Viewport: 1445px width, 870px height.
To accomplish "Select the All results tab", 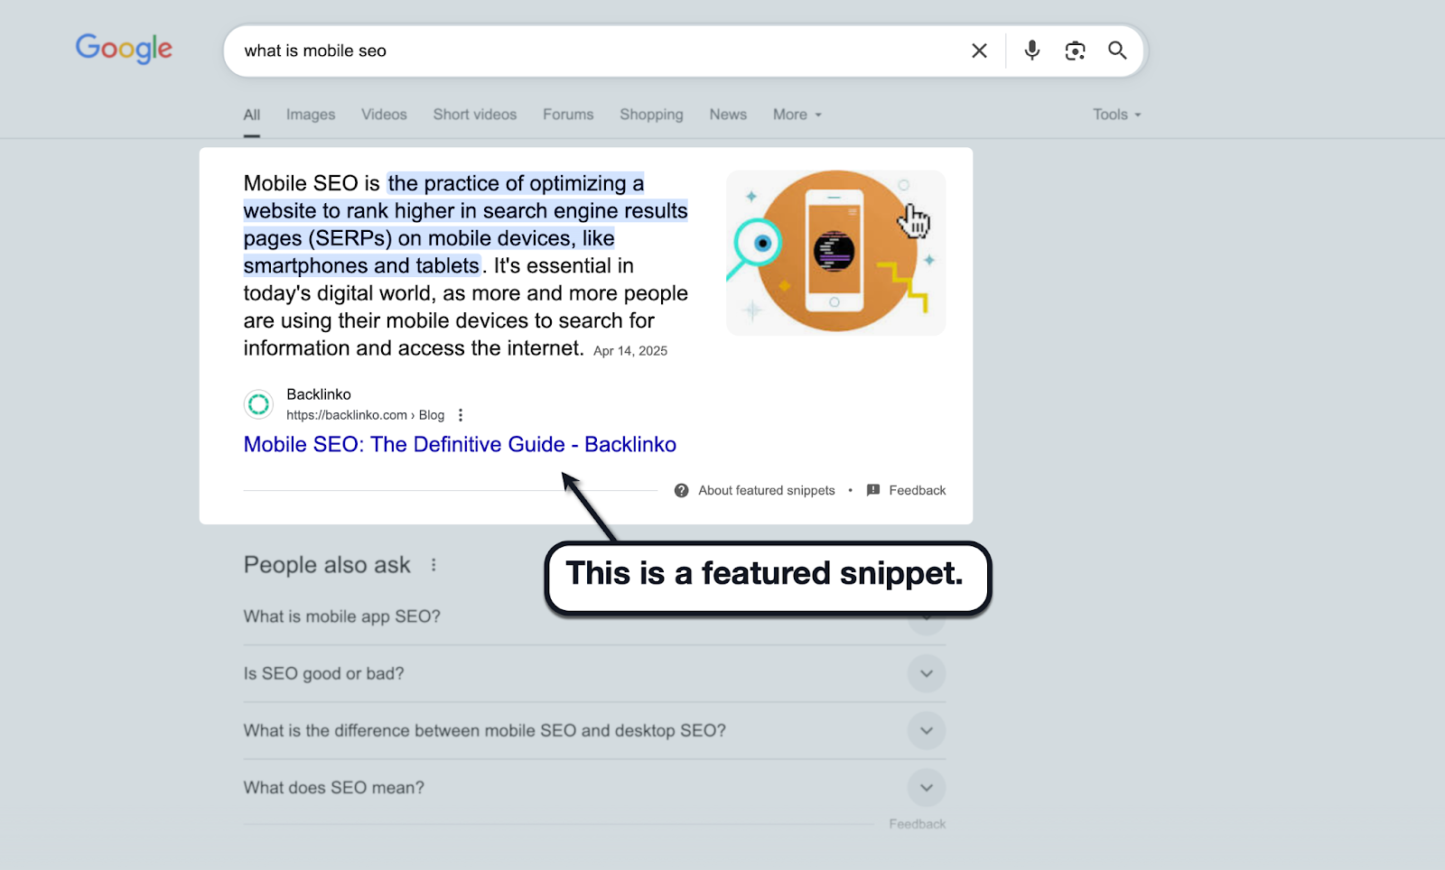I will pyautogui.click(x=252, y=115).
